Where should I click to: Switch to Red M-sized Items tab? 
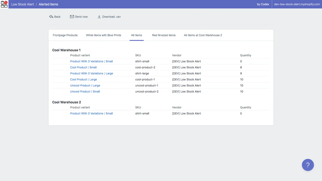(x=164, y=35)
